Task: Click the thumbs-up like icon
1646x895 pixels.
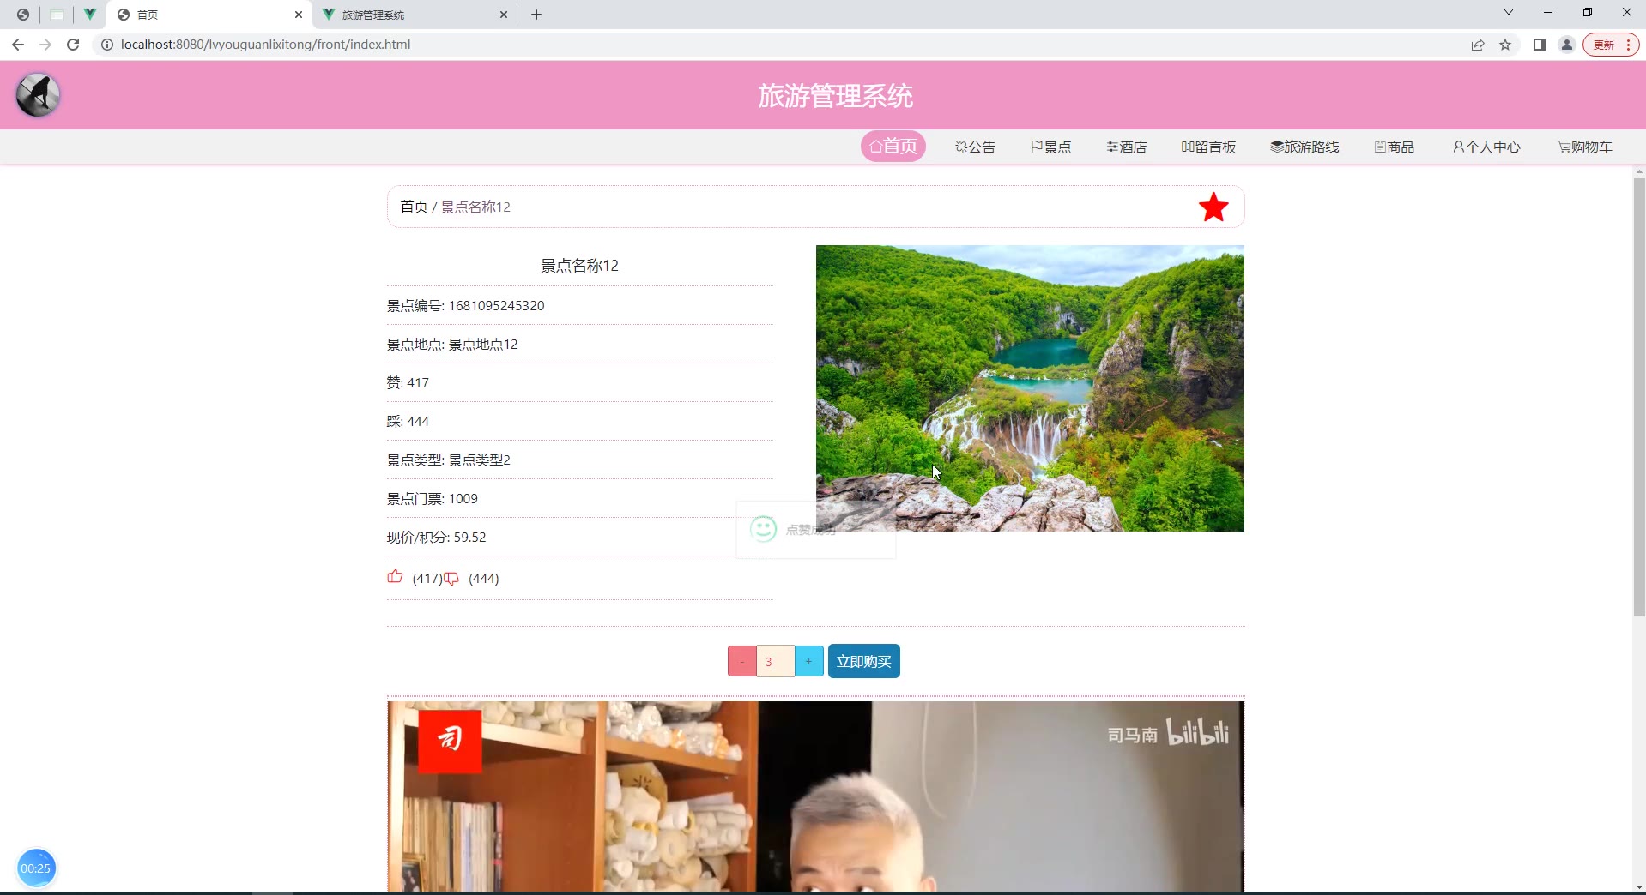Action: [x=395, y=577]
